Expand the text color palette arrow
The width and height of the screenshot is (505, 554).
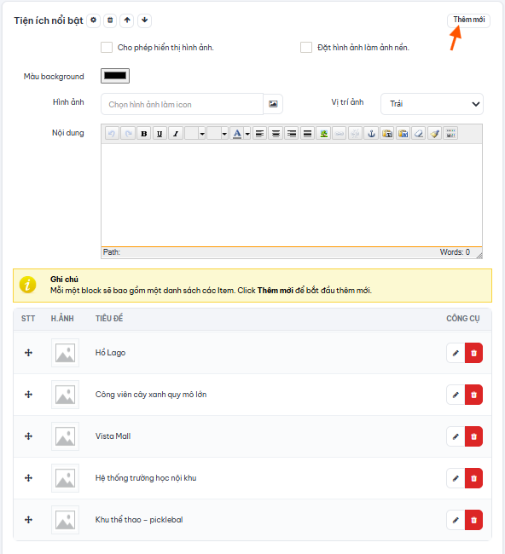click(x=247, y=134)
